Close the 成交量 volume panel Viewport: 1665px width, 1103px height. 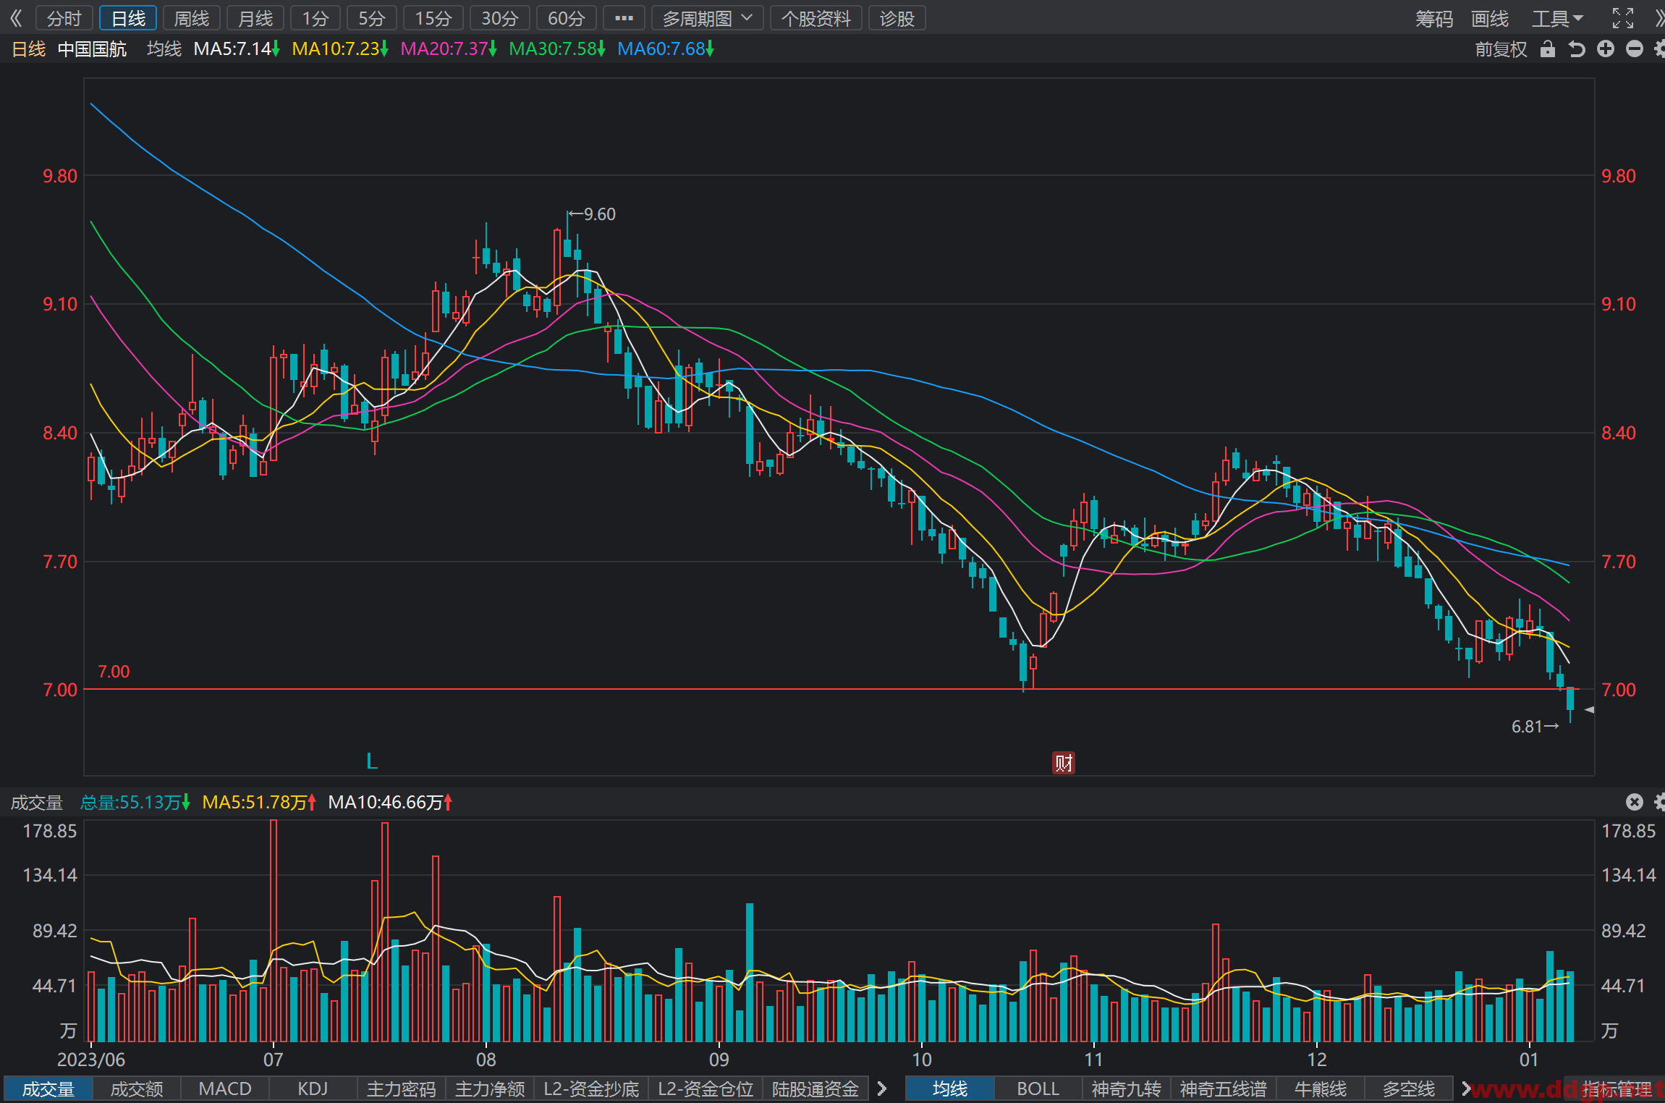coord(1635,802)
